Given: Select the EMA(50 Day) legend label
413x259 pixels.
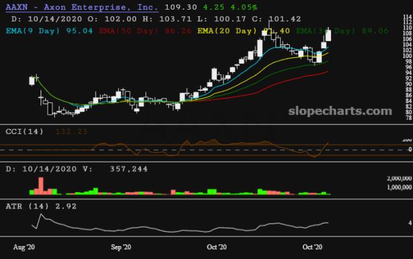Looking at the screenshot, I should click(125, 30).
